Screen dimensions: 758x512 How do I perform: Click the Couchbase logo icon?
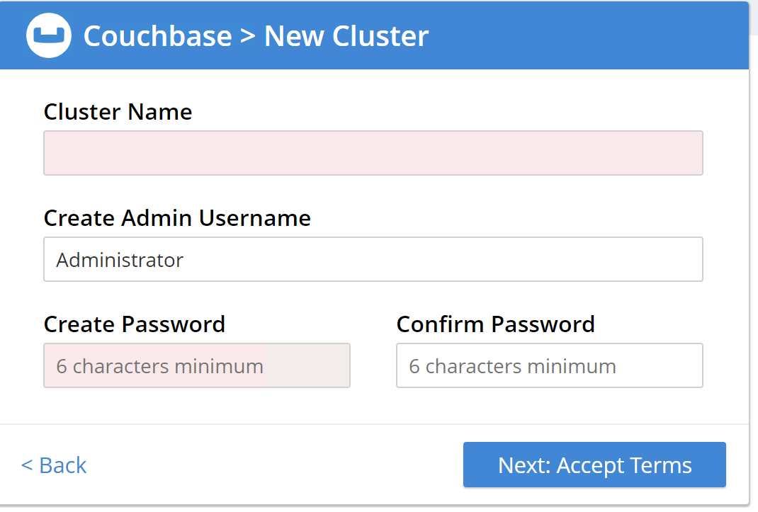[49, 35]
